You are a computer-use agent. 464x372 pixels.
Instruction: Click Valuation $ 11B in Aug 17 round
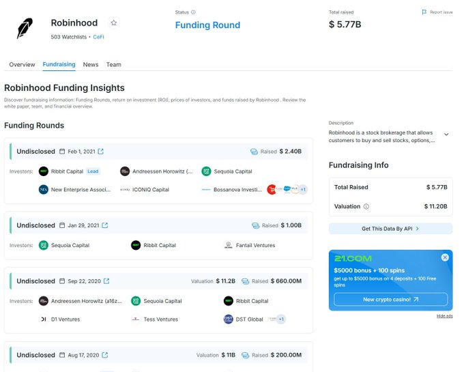(x=216, y=355)
